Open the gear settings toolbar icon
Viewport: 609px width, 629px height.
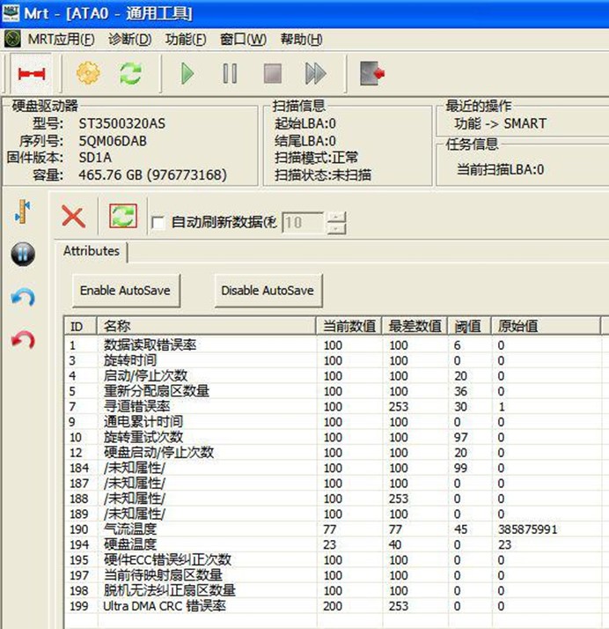click(x=88, y=73)
